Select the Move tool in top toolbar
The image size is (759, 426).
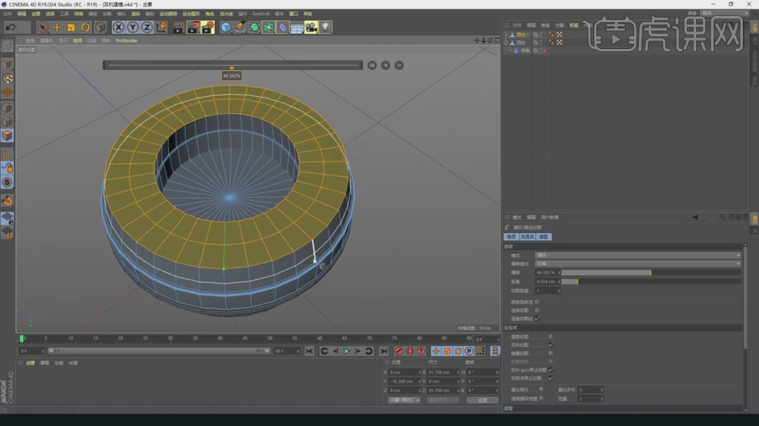pos(57,28)
